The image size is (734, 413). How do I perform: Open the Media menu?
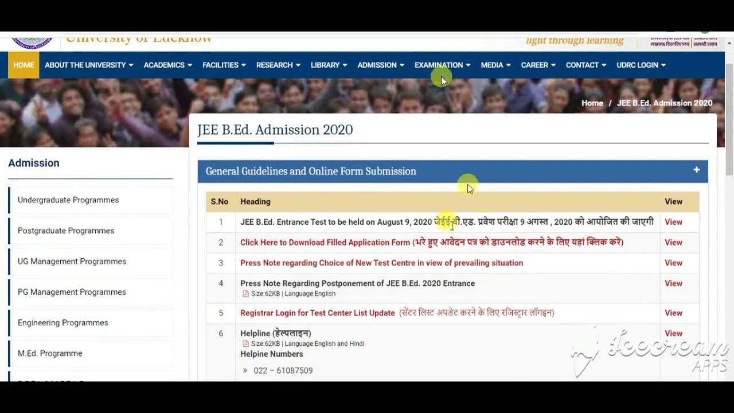point(495,65)
